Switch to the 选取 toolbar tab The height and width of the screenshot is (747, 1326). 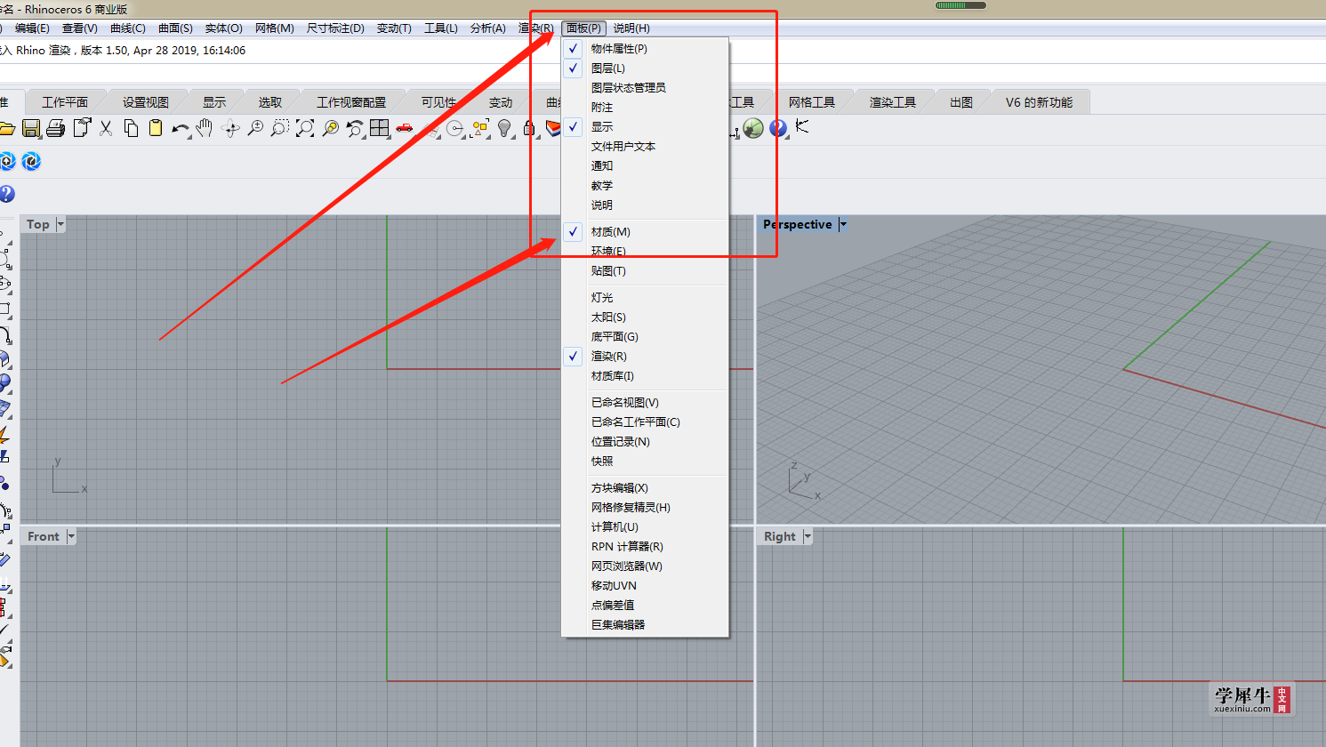[x=270, y=102]
